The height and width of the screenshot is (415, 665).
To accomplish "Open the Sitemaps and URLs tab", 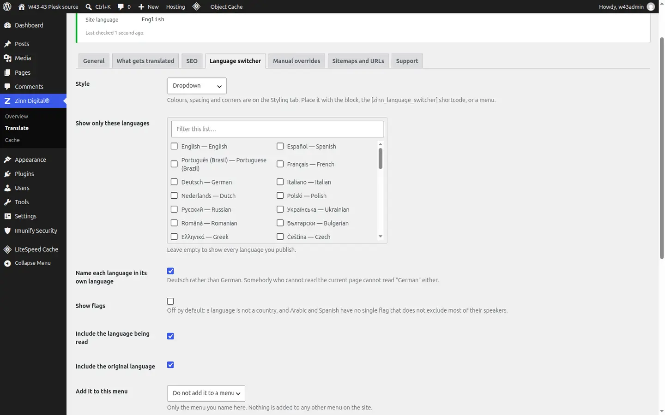I will point(358,61).
